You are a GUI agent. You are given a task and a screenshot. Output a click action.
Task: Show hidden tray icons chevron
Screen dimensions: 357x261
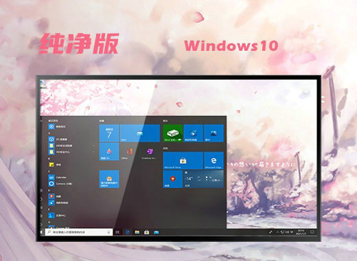(x=278, y=232)
